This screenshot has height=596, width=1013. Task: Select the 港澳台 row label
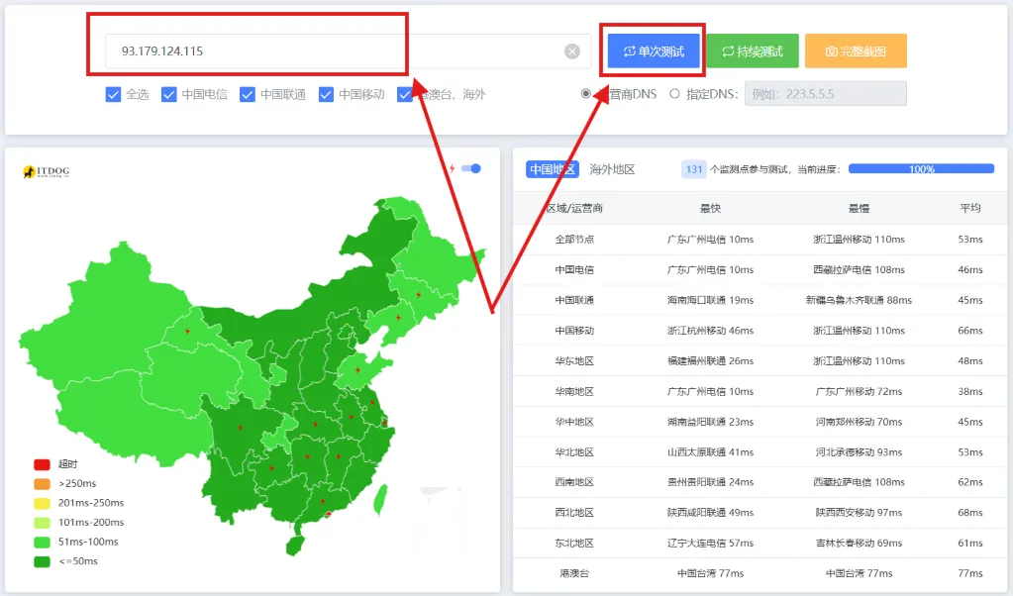[574, 573]
